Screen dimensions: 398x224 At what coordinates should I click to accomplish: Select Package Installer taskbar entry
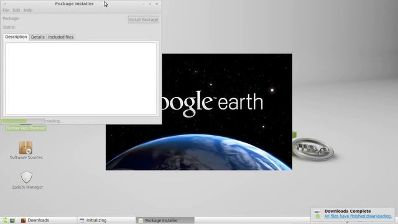[165, 220]
